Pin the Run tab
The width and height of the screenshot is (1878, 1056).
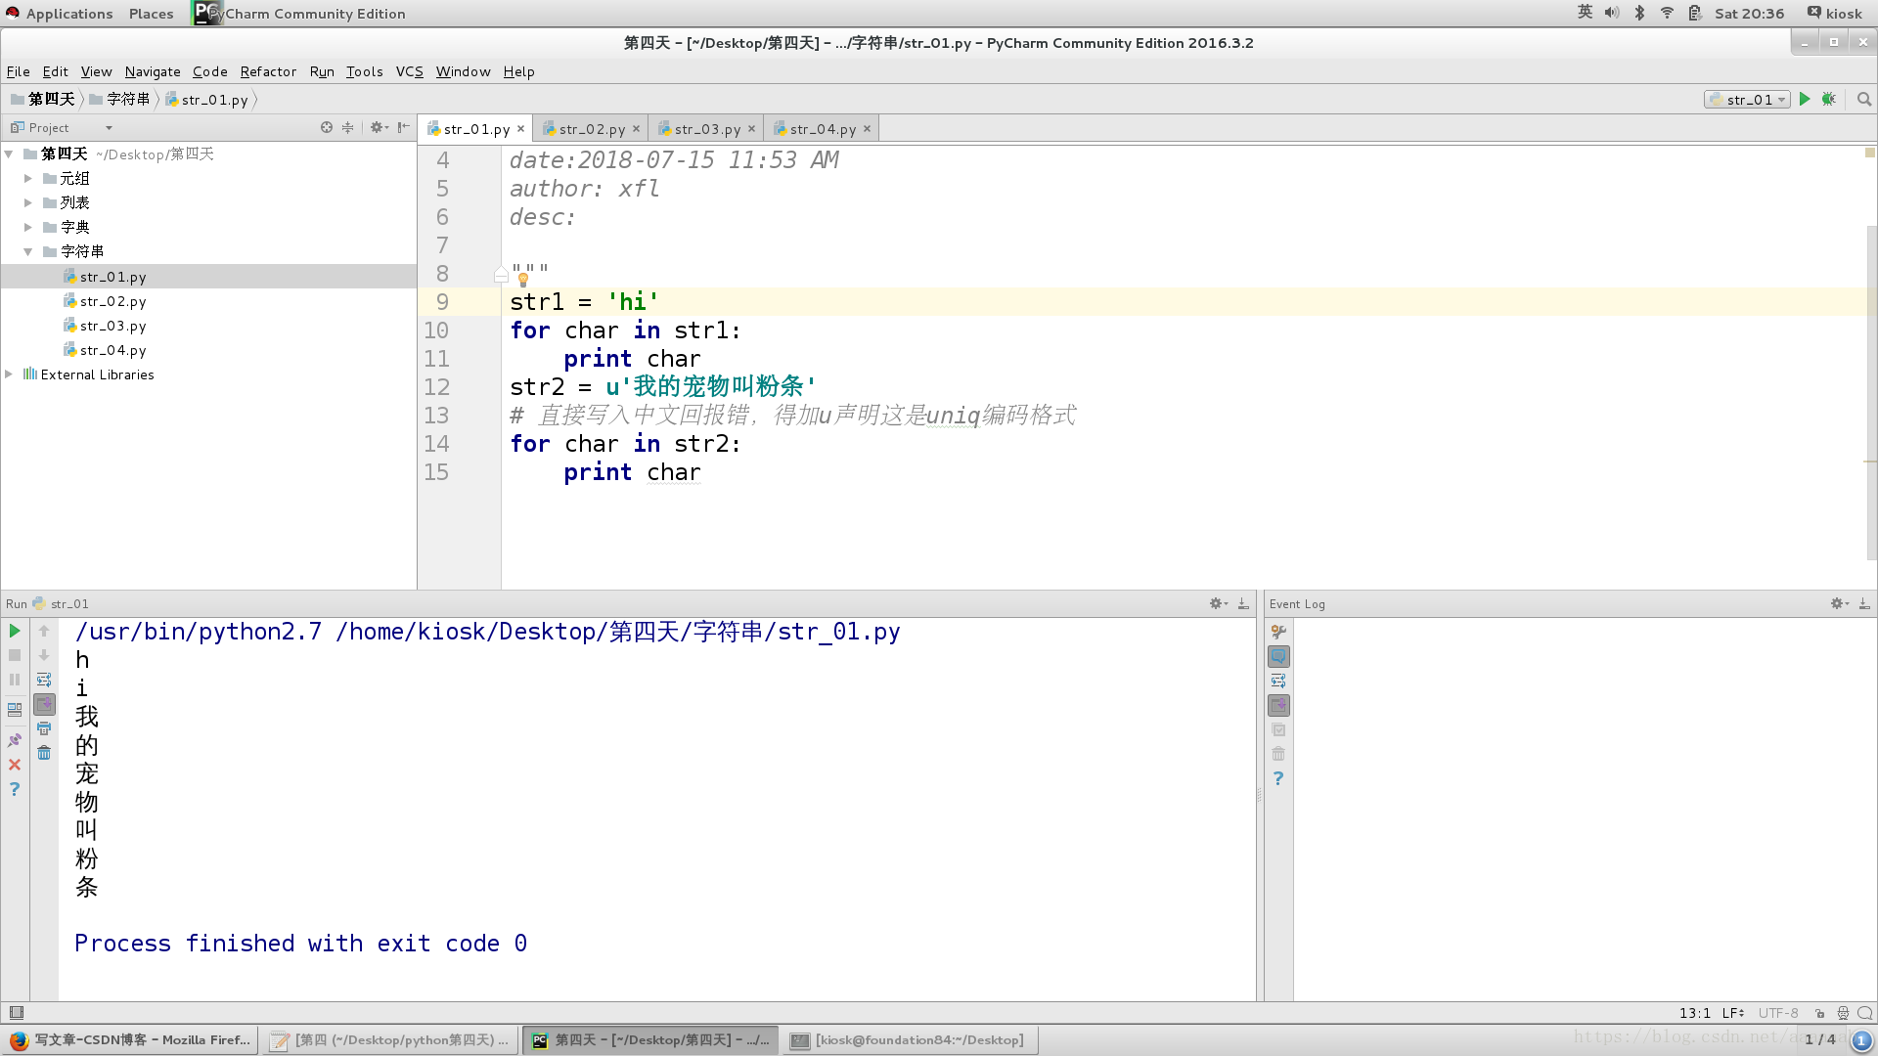point(15,740)
